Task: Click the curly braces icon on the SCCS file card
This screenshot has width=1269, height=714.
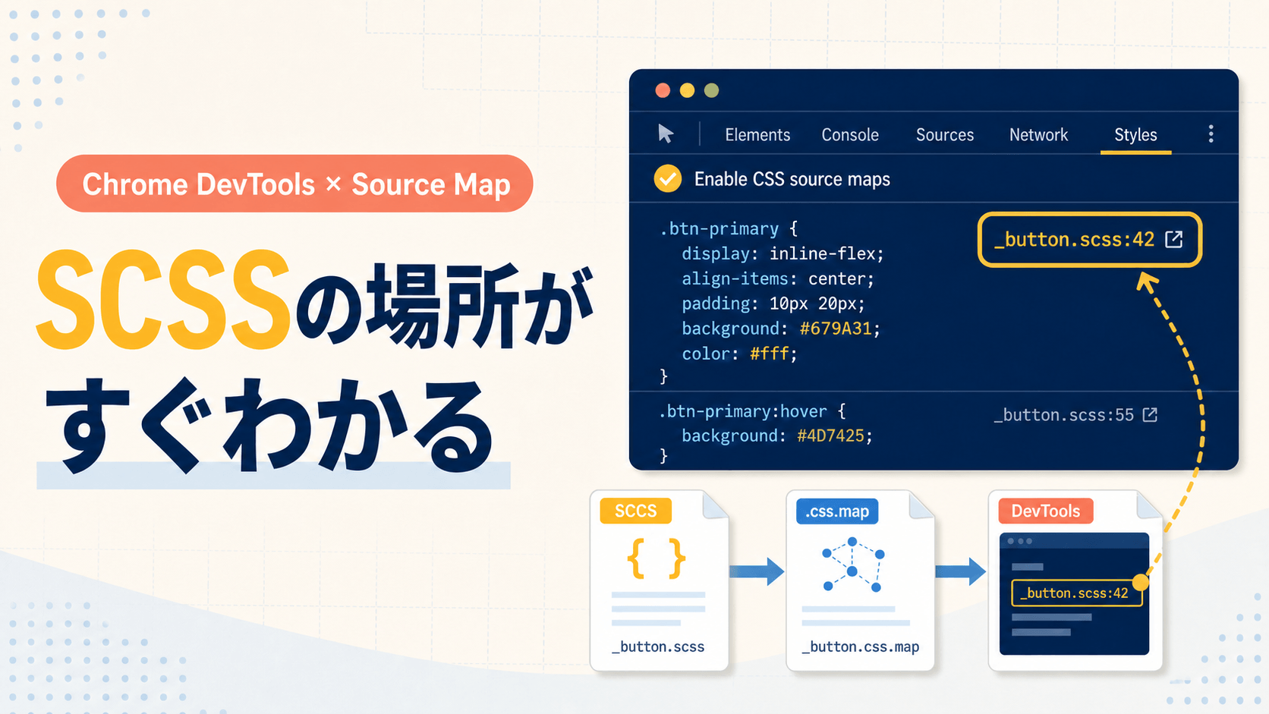Action: click(x=657, y=558)
